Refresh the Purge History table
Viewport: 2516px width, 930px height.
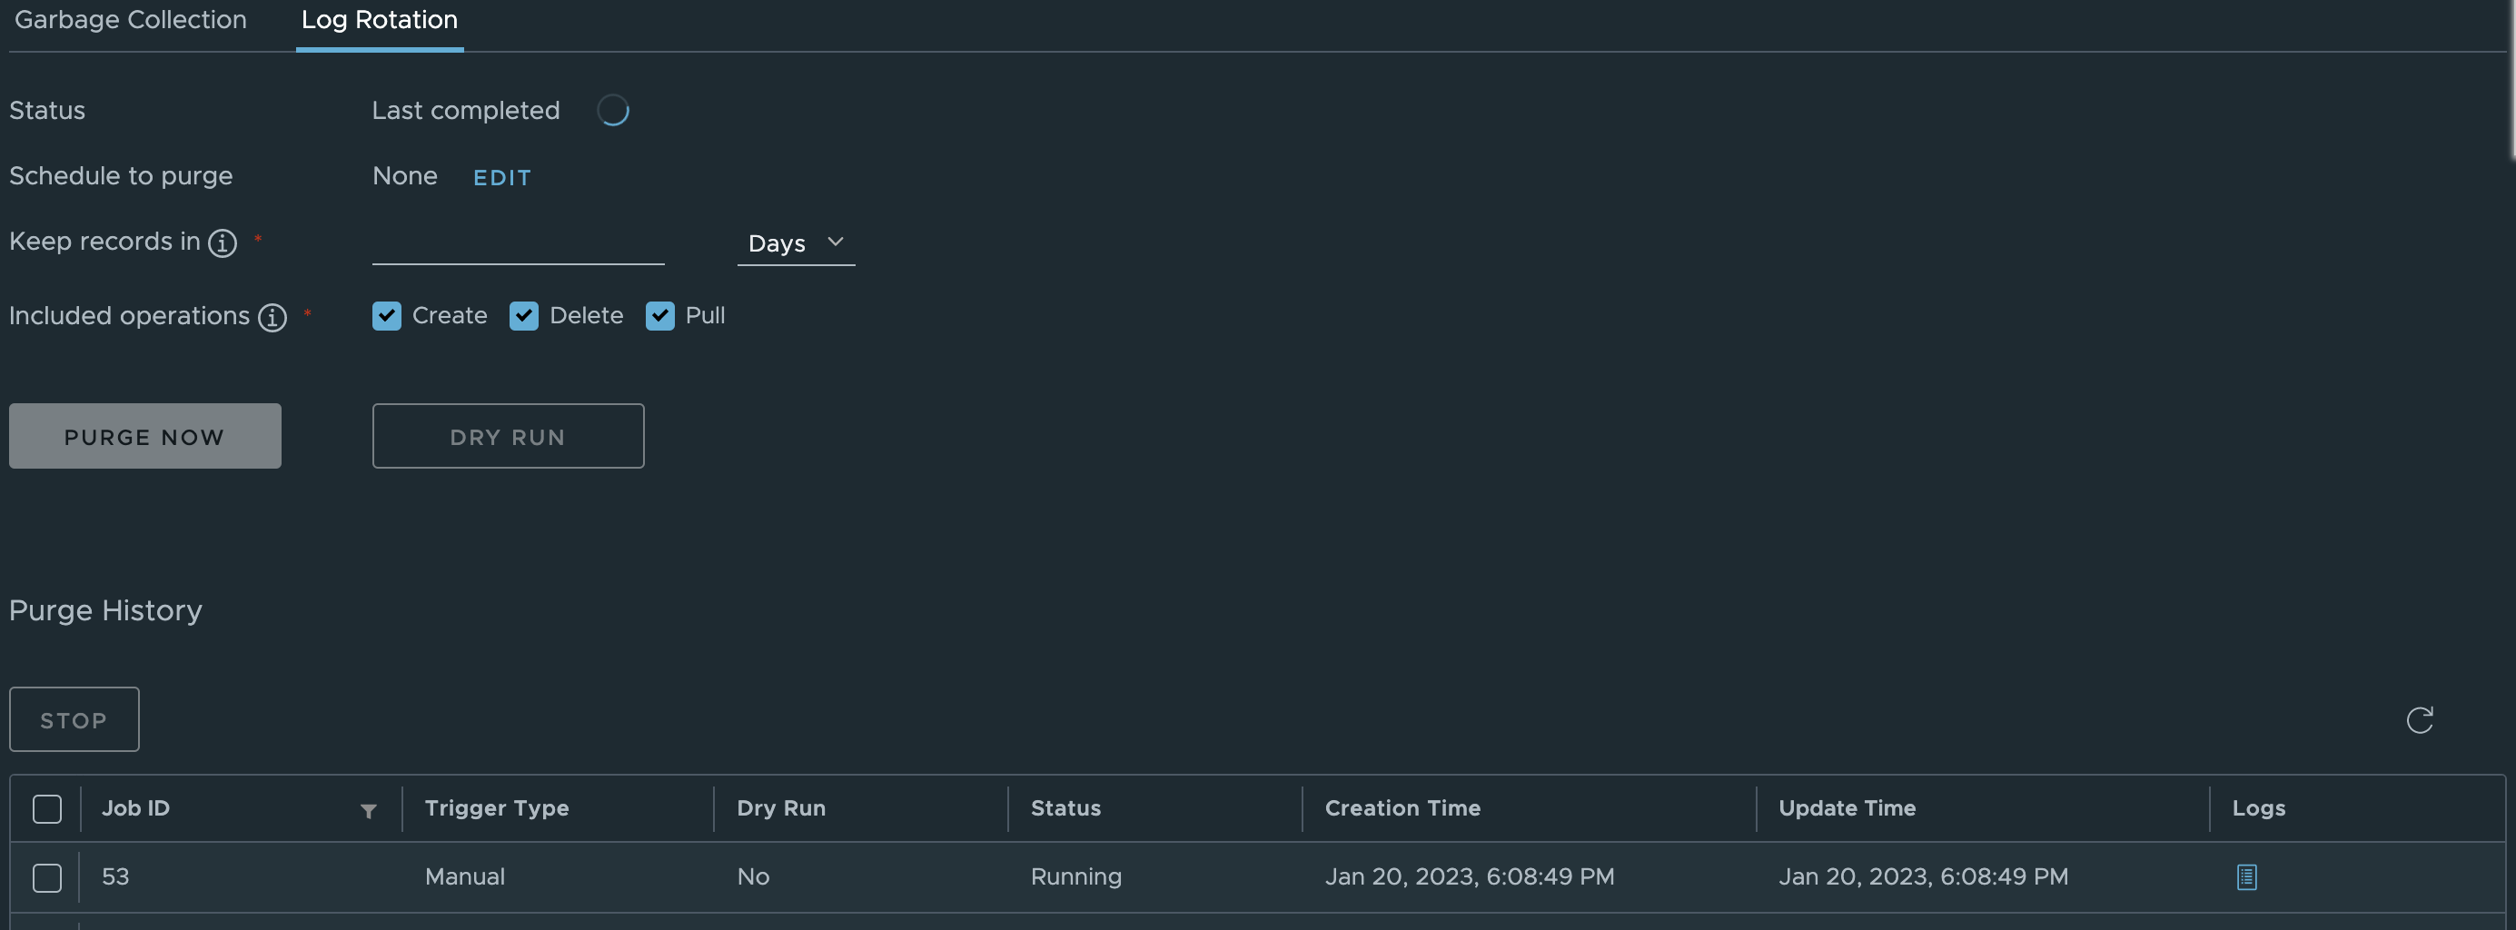point(2420,720)
